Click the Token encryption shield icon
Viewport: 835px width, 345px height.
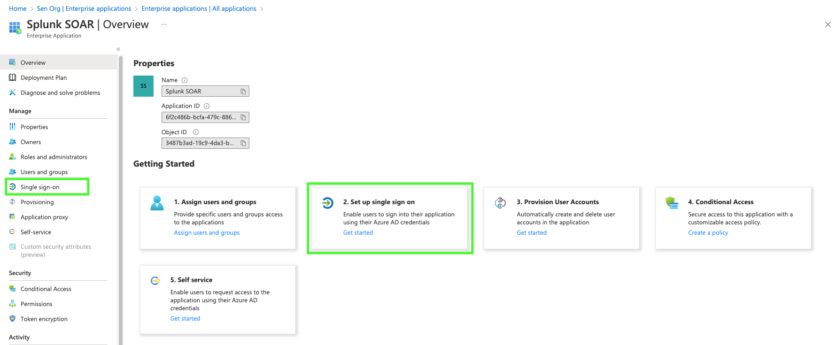coord(12,319)
